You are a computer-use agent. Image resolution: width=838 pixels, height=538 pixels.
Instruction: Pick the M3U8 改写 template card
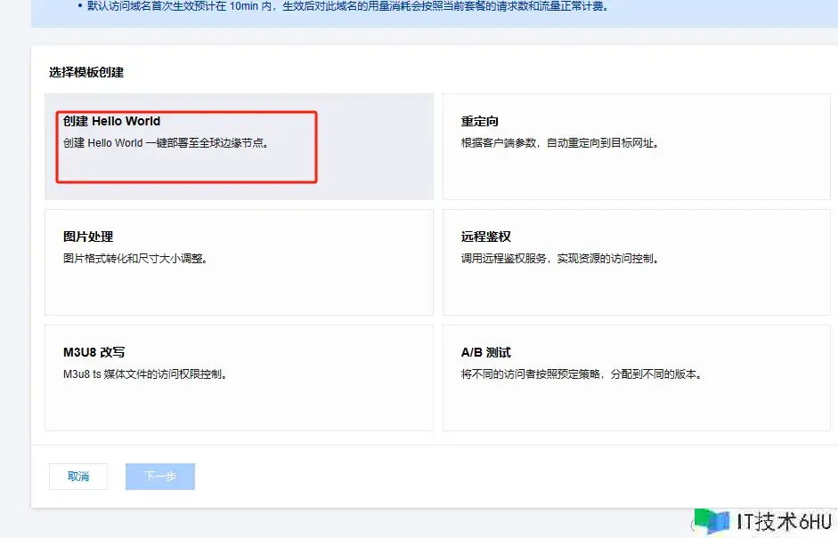coord(239,378)
